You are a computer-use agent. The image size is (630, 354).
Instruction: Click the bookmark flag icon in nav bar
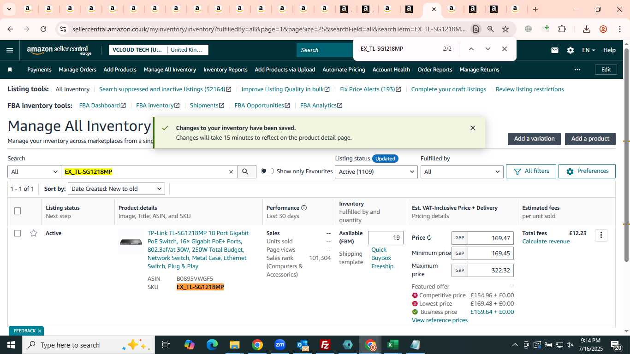coord(10,70)
